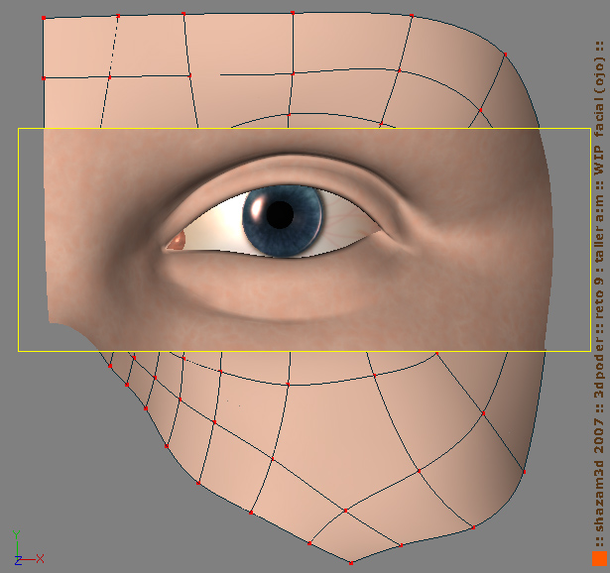Viewport: 610px width, 573px height.
Task: Click the orange square in the corner
Action: [599, 558]
